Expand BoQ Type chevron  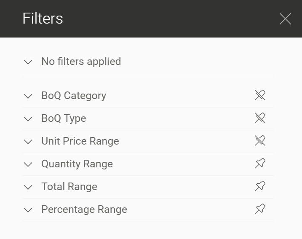(28, 119)
